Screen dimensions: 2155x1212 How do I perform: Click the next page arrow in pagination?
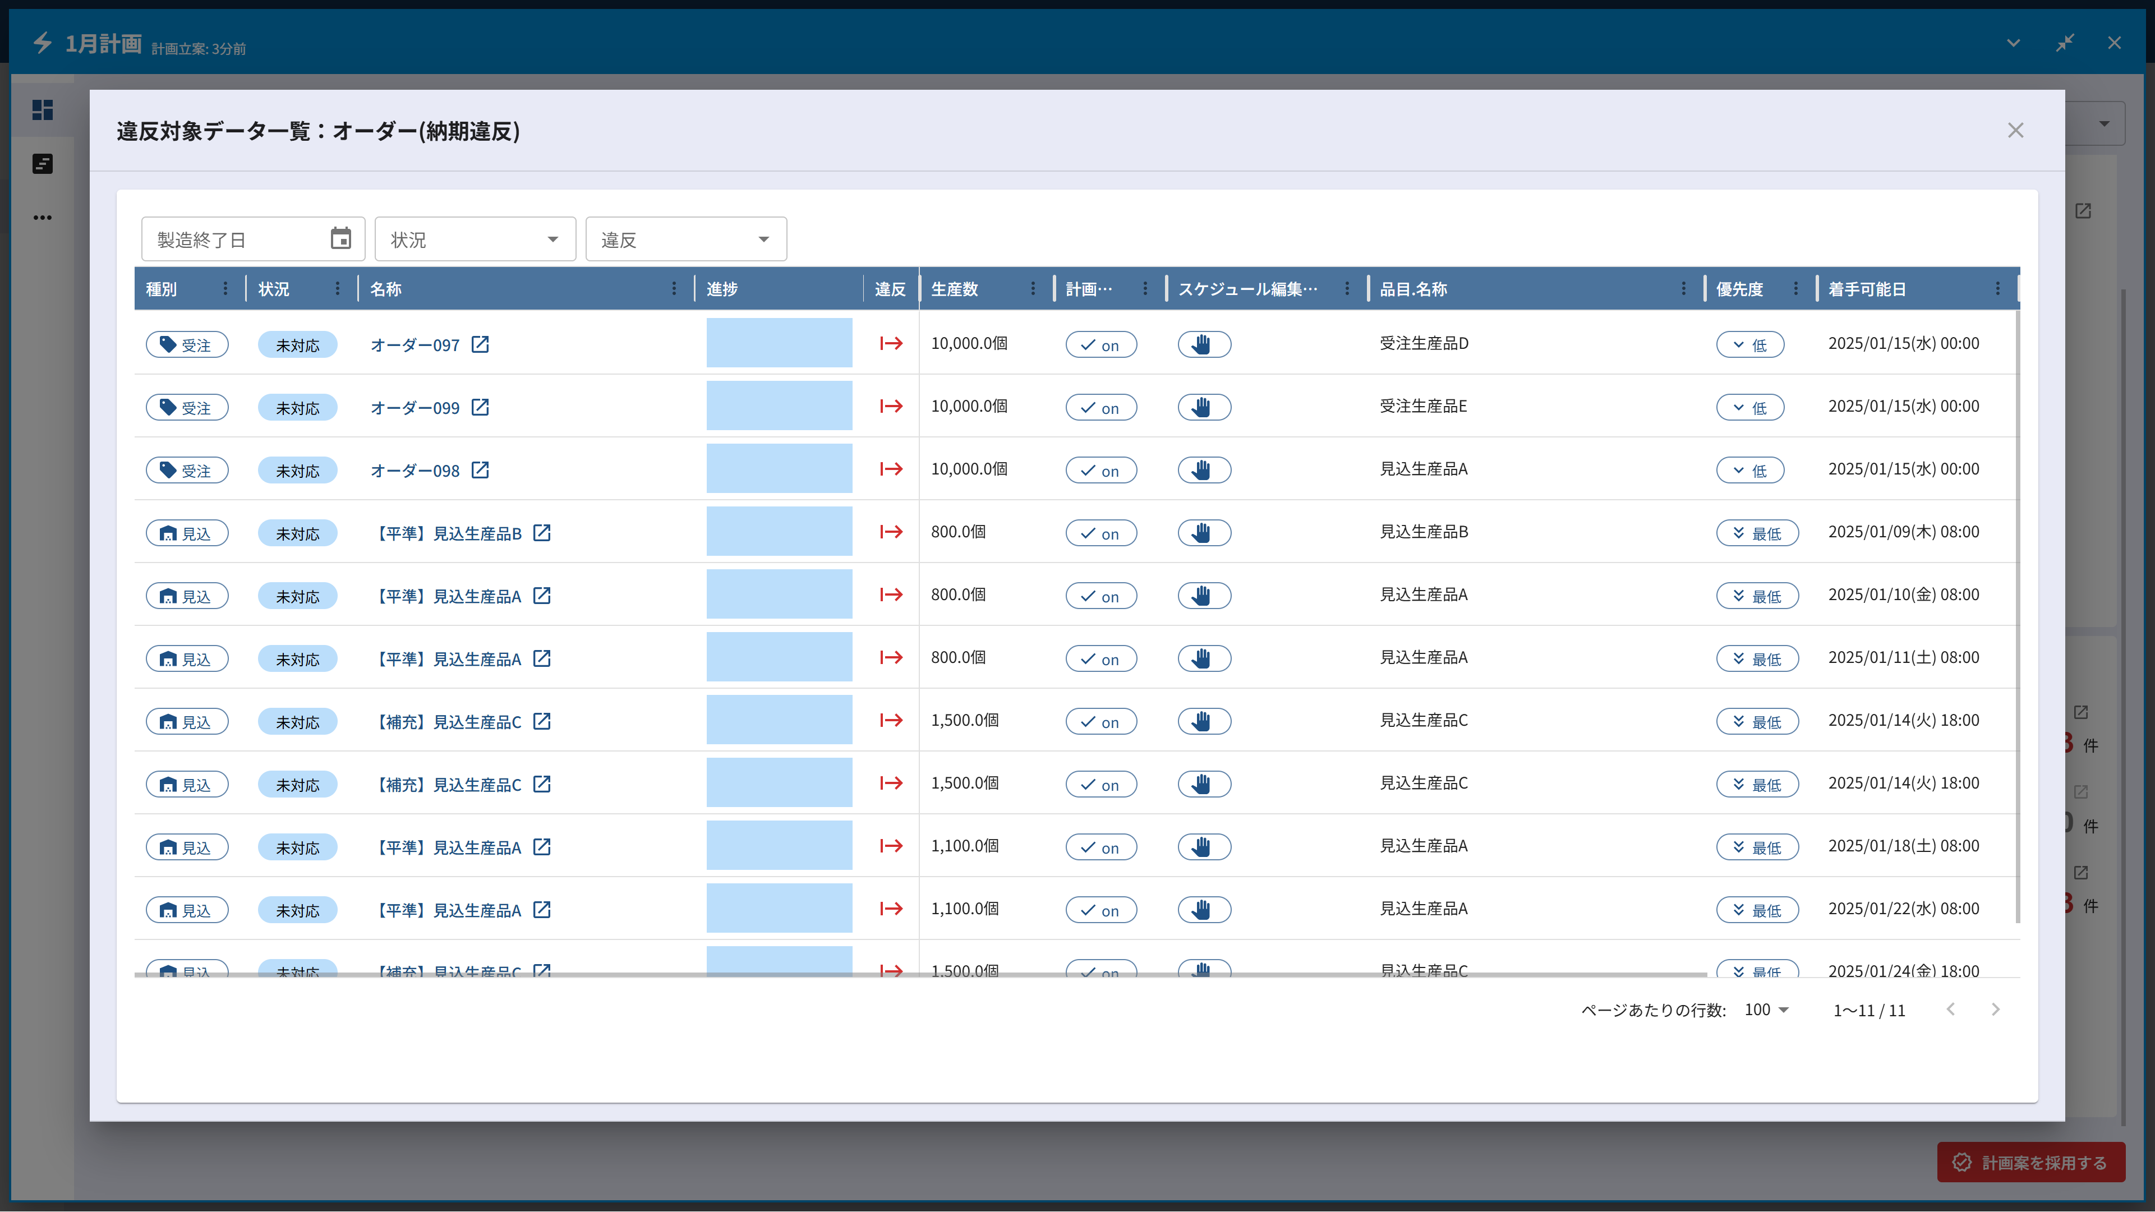1995,1010
